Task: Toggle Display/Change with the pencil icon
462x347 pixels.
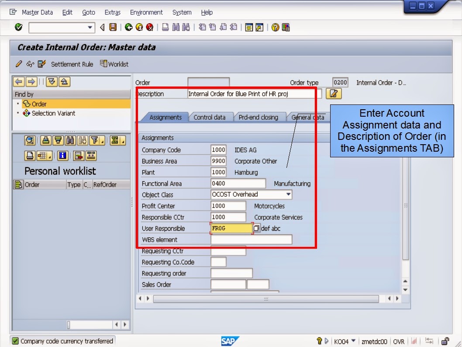Action: (x=18, y=63)
